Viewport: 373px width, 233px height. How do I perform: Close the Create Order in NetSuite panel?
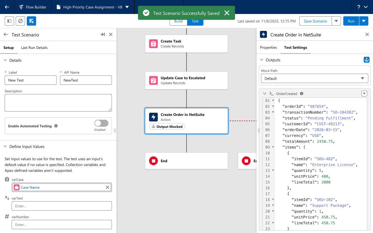(x=367, y=34)
